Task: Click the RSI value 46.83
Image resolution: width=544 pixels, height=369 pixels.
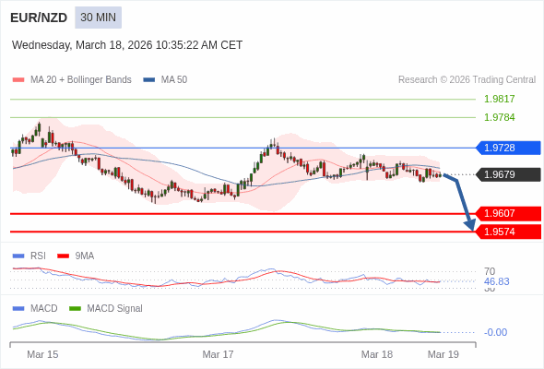Action: pyautogui.click(x=496, y=281)
